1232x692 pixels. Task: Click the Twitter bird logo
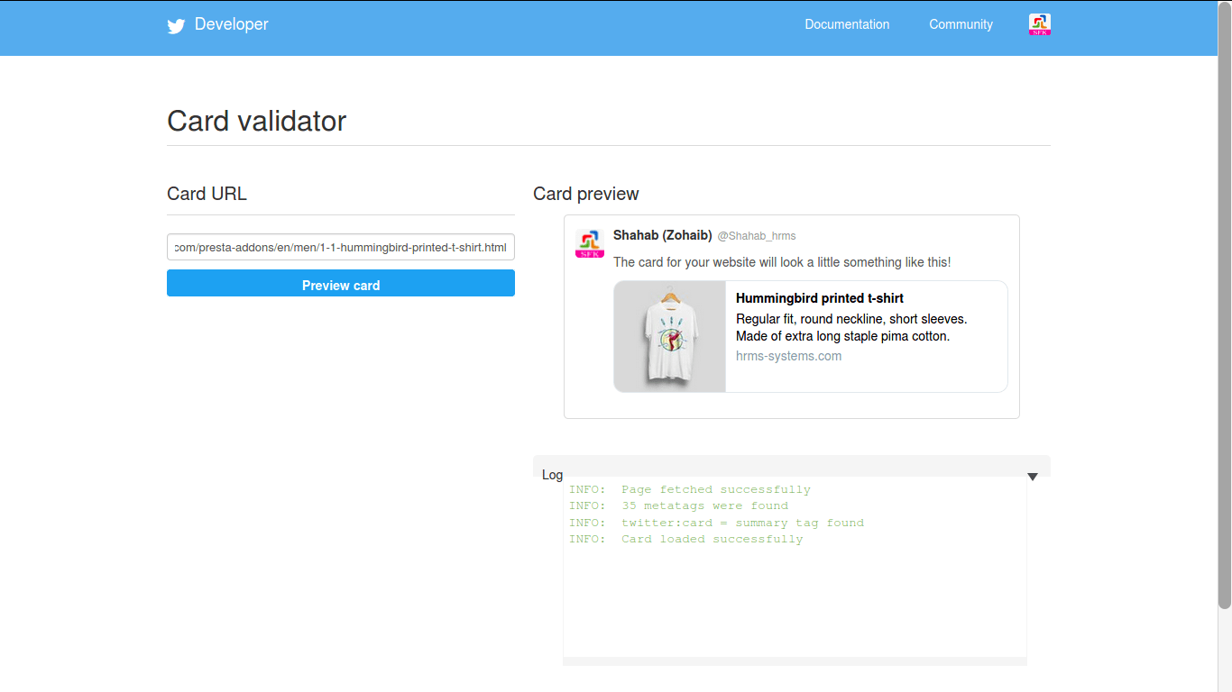pos(176,26)
